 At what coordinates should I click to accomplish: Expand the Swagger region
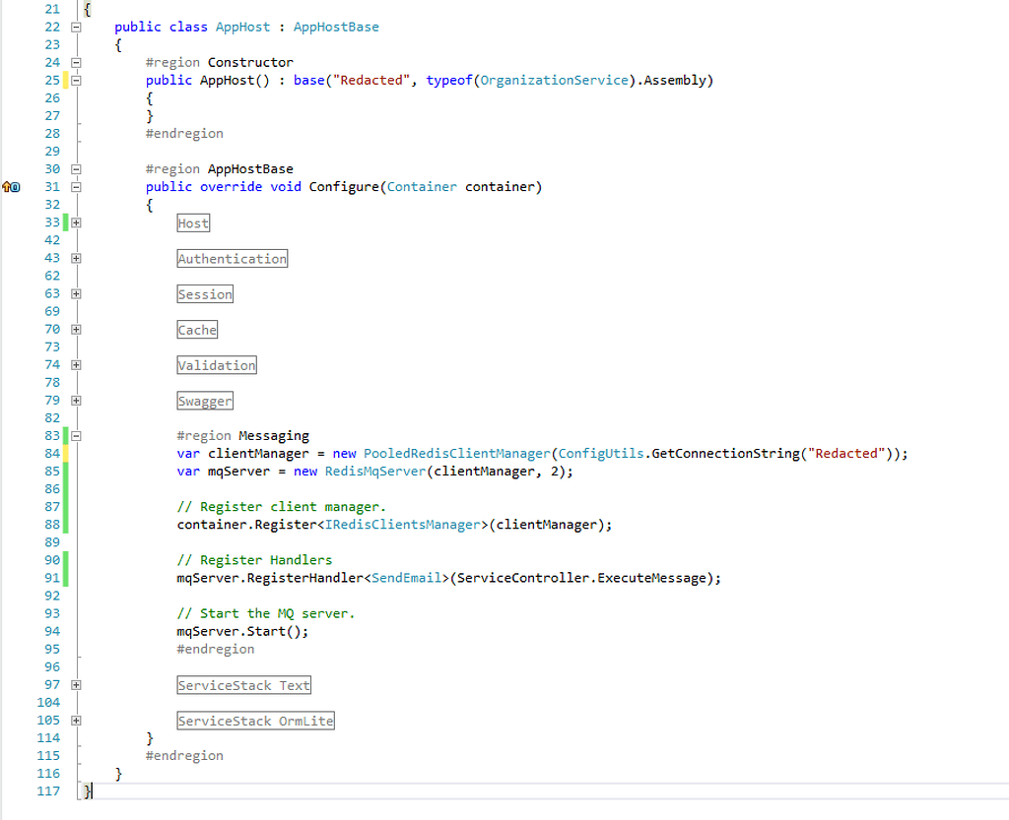click(76, 401)
